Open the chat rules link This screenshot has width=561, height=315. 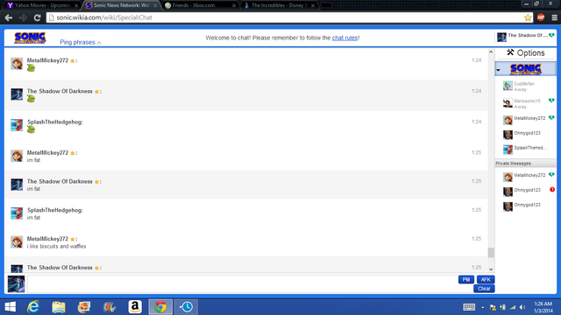coord(344,38)
